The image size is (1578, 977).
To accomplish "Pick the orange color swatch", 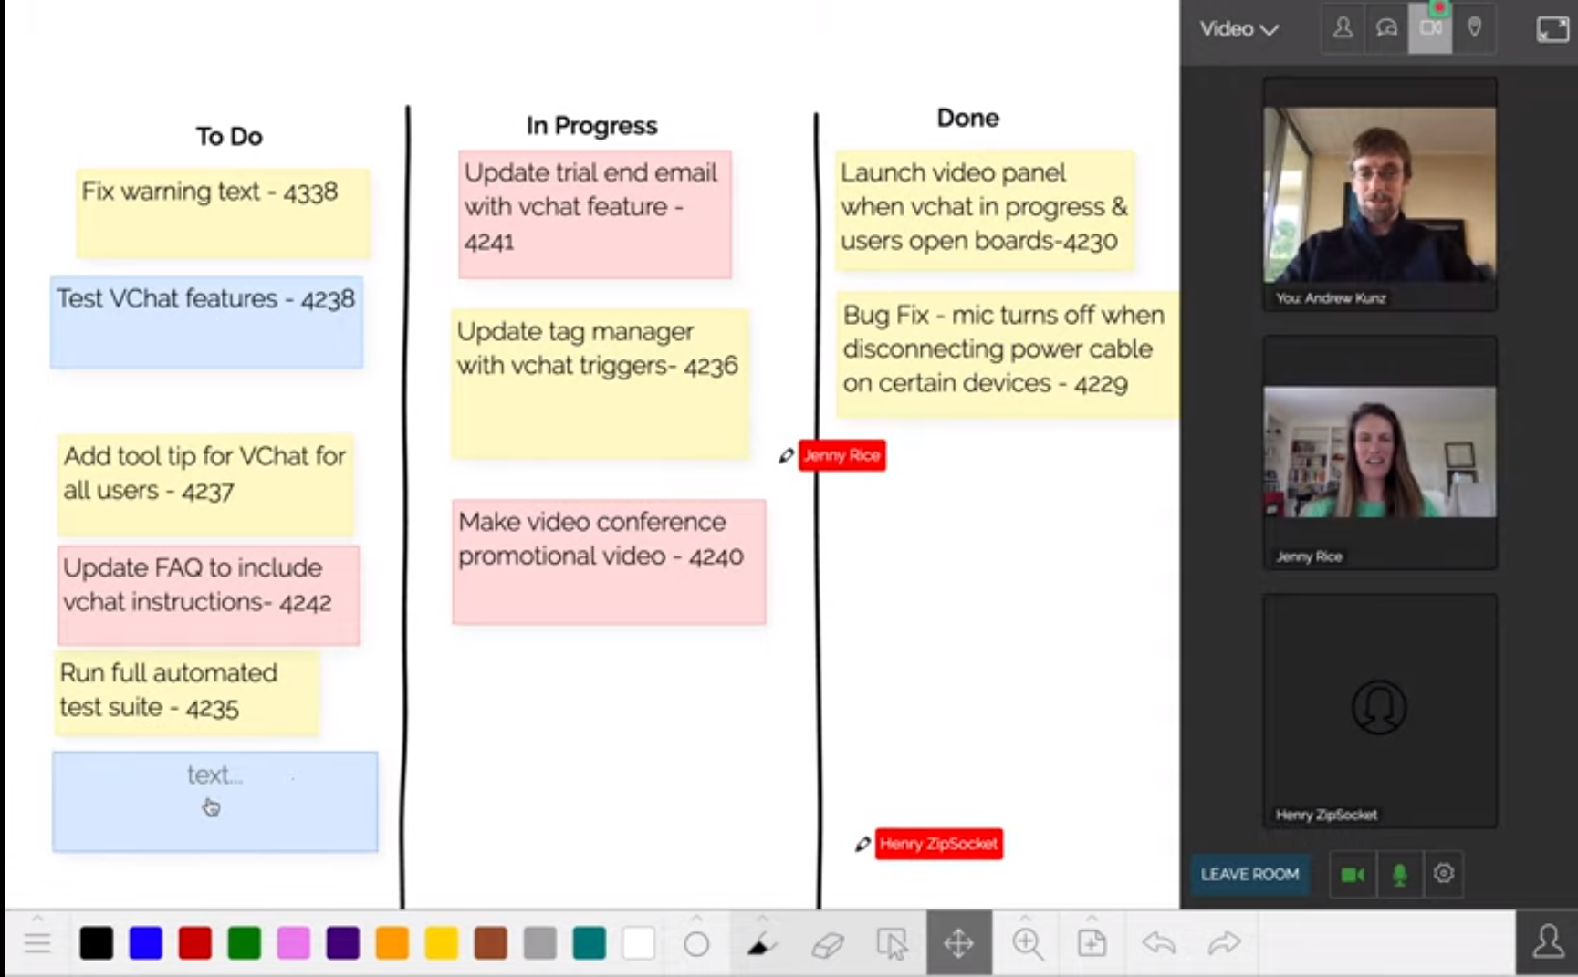I will tap(392, 943).
